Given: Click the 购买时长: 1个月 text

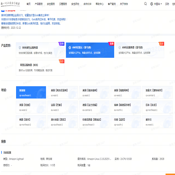Looking at the screenshot, I should pos(48,165).
